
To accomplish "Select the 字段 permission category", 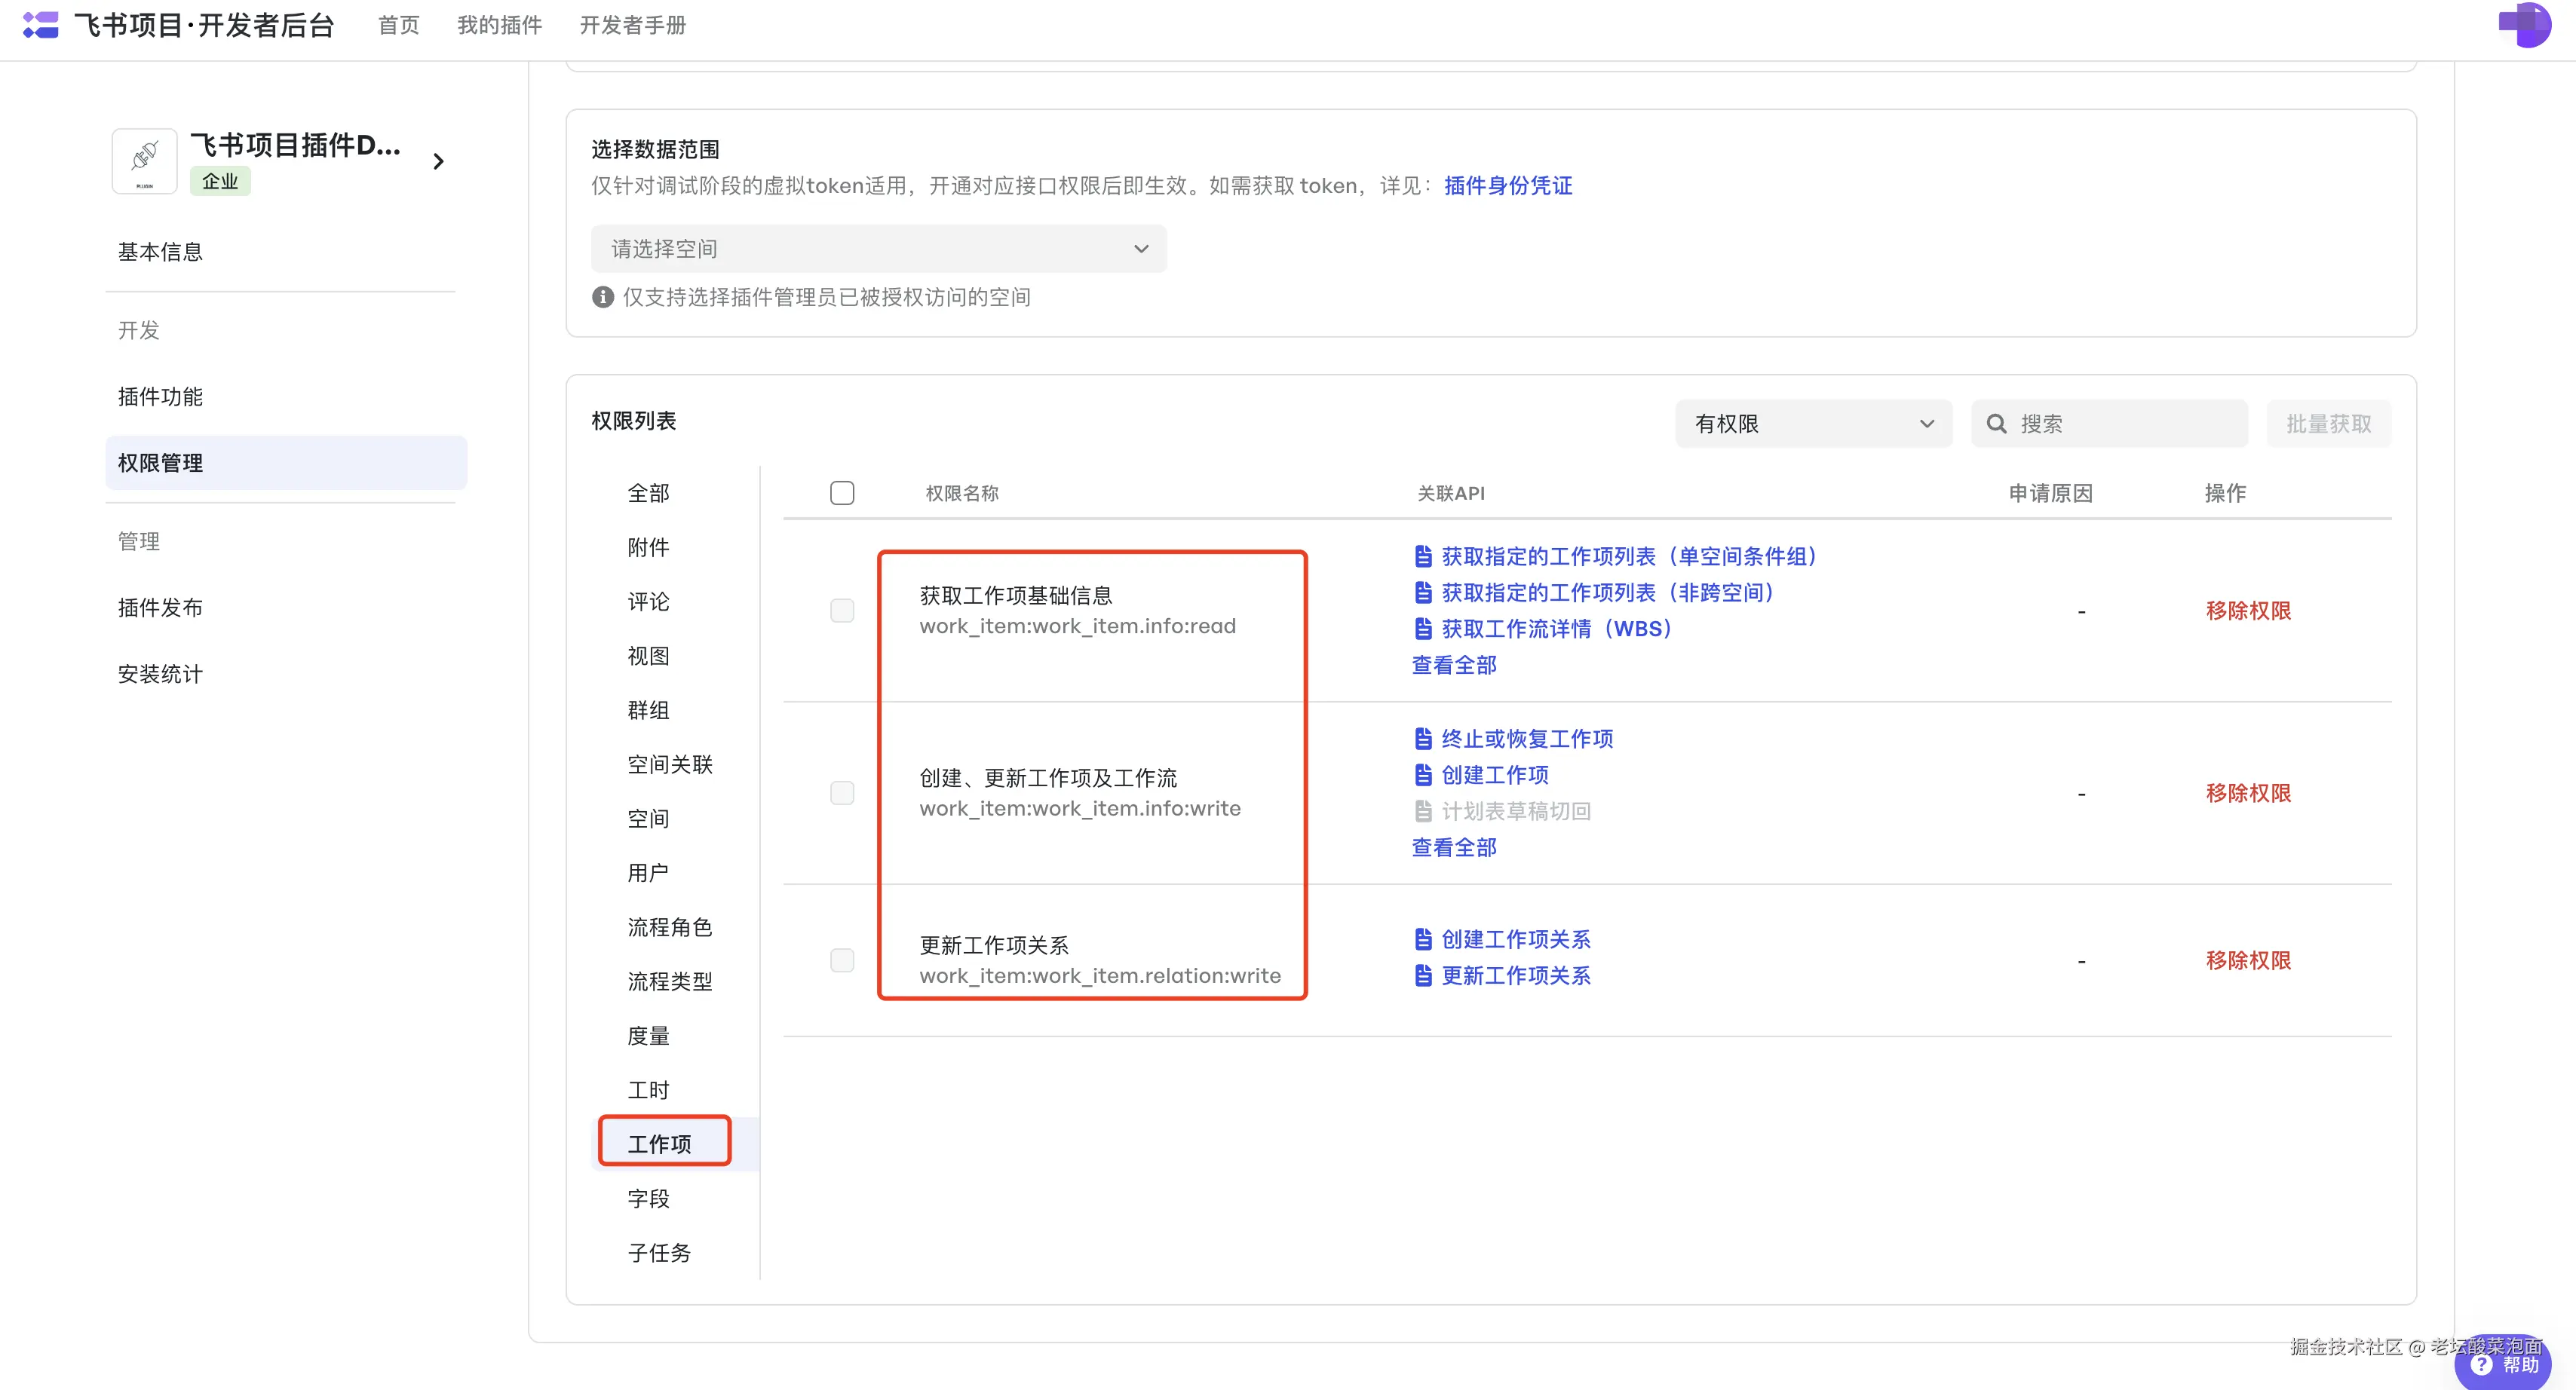I will [x=648, y=1198].
